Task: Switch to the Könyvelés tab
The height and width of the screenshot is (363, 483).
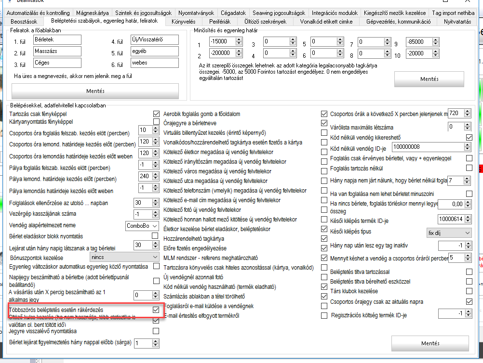Action: (183, 22)
